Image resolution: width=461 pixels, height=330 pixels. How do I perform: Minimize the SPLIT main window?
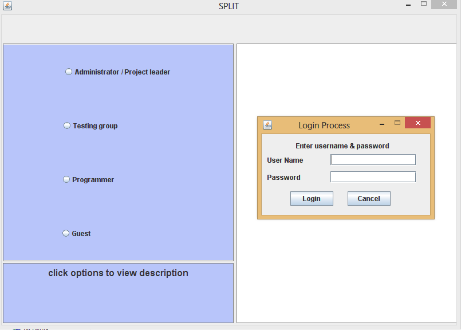(x=408, y=5)
